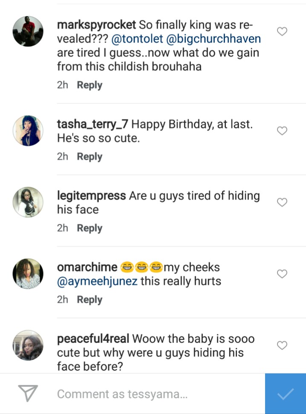Reply to tasha_terry_7's comment
This screenshot has width=306, height=414.
tap(89, 157)
